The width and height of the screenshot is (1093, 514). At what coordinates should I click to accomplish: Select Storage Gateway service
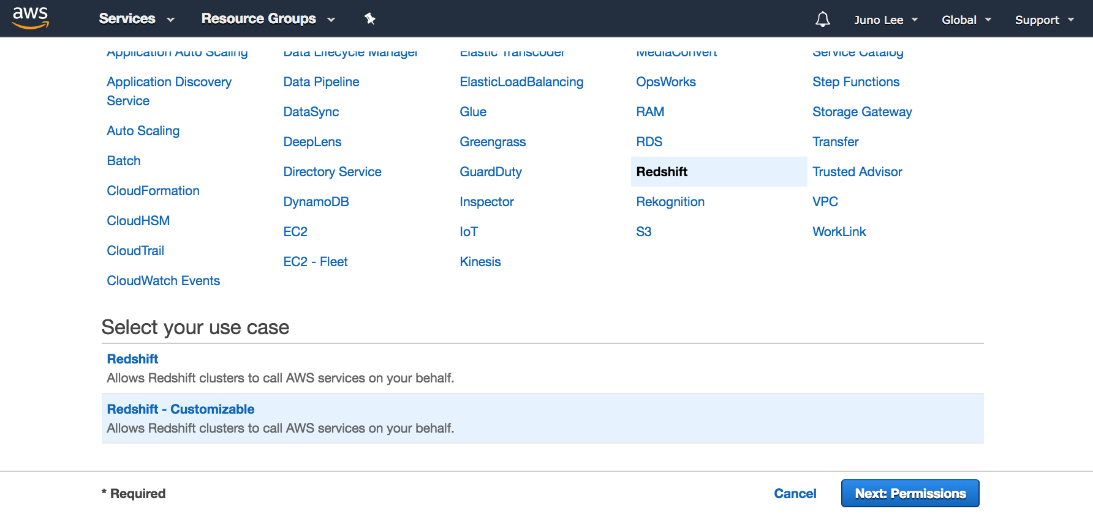[x=862, y=112]
